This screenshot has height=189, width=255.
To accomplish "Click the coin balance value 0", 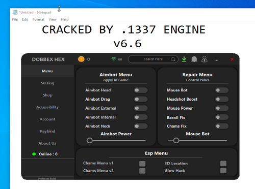I will click(89, 59).
